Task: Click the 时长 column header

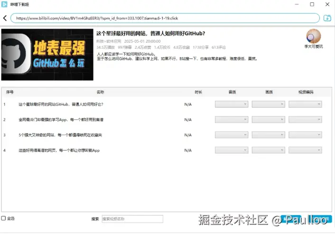Action: coord(198,92)
